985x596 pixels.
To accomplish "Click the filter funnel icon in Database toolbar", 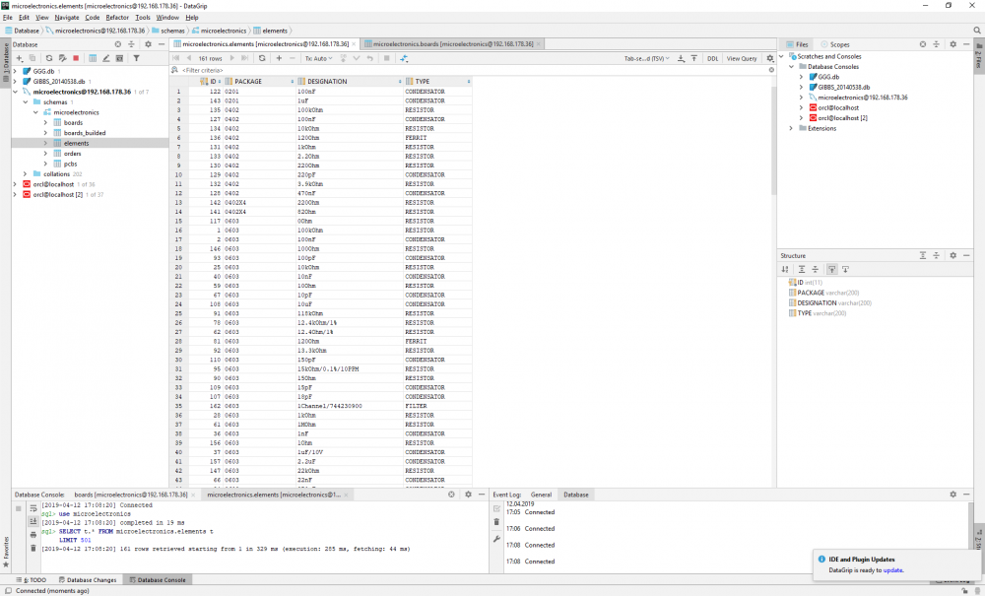I will (x=136, y=58).
